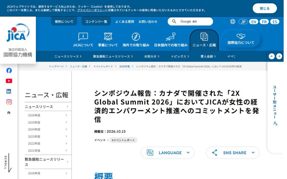The image size is (287, 179).
Task: Open the YouTube channel icon
Action: point(9,81)
